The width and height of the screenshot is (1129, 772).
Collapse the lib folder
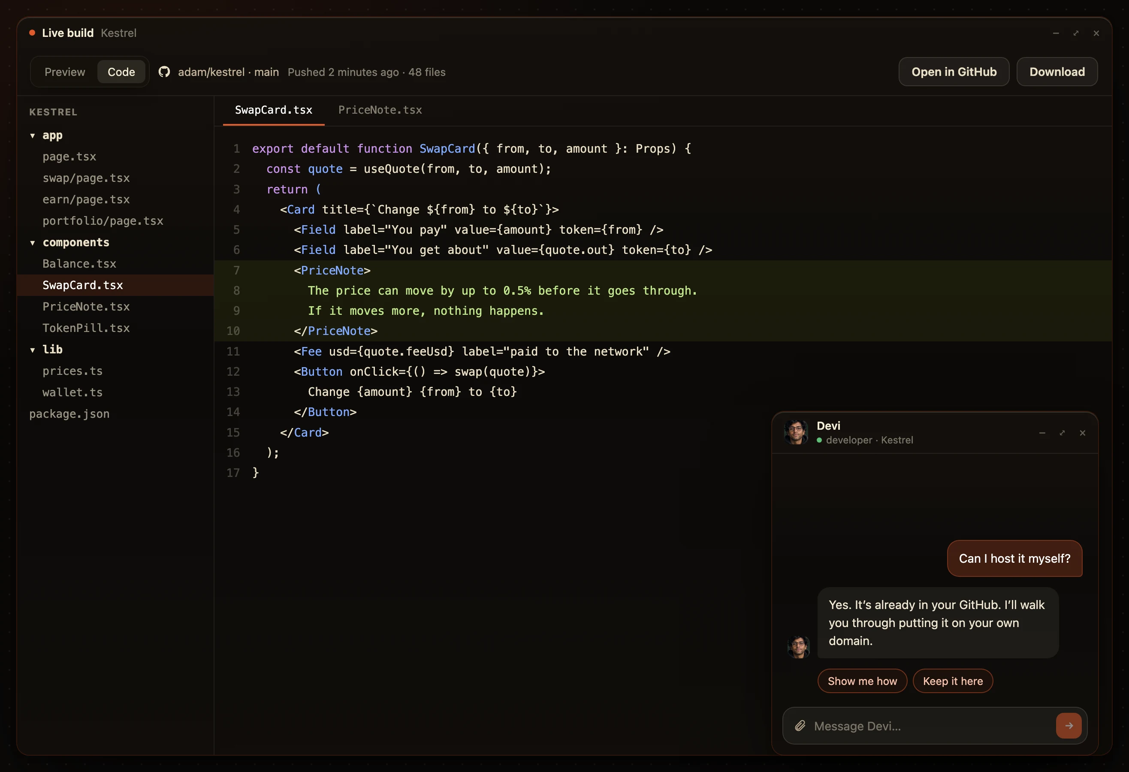[33, 350]
